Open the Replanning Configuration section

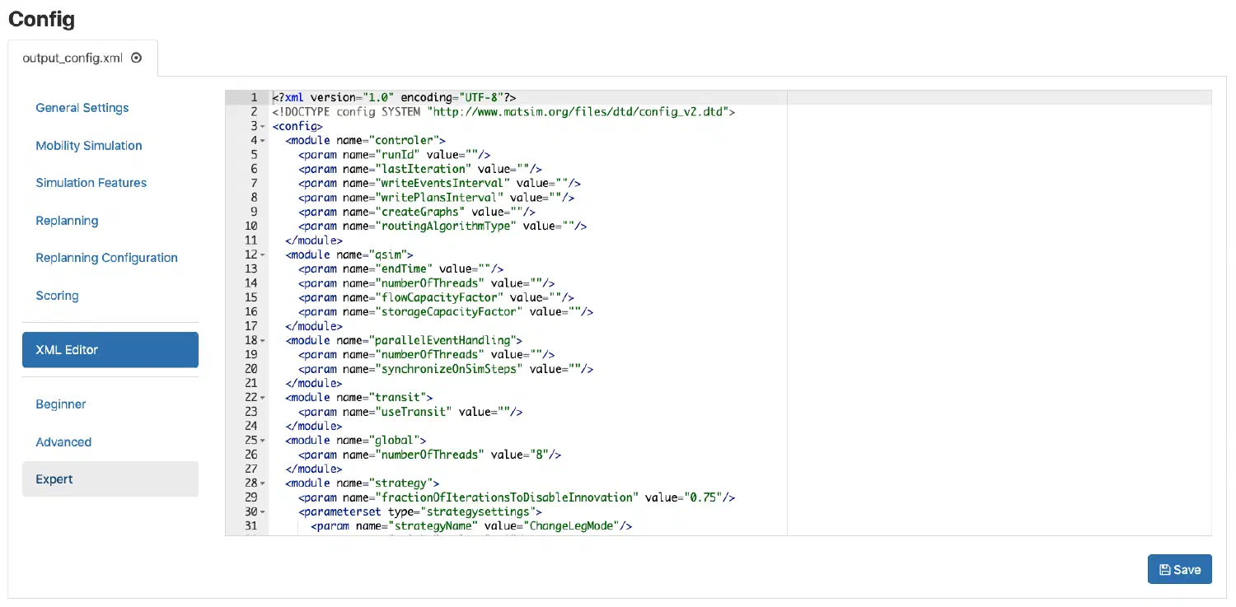click(x=106, y=257)
